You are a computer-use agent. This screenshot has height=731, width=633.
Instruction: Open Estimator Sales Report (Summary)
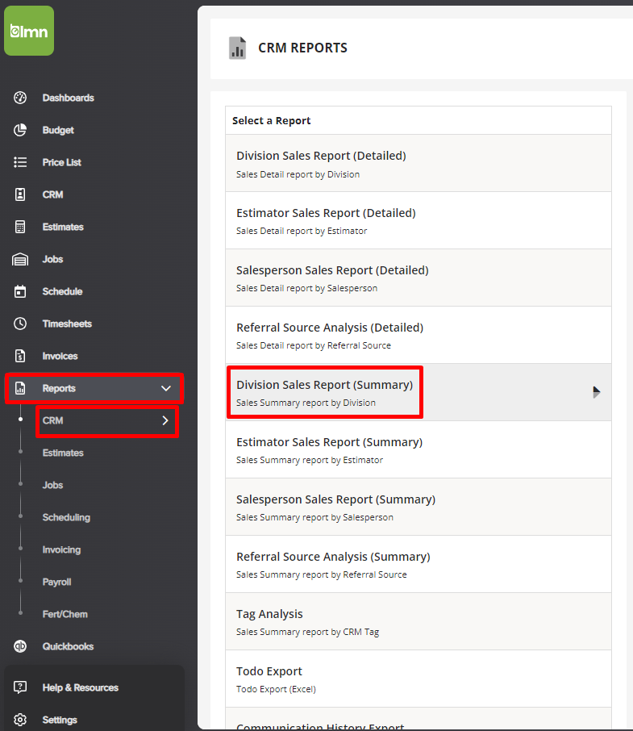(x=419, y=450)
